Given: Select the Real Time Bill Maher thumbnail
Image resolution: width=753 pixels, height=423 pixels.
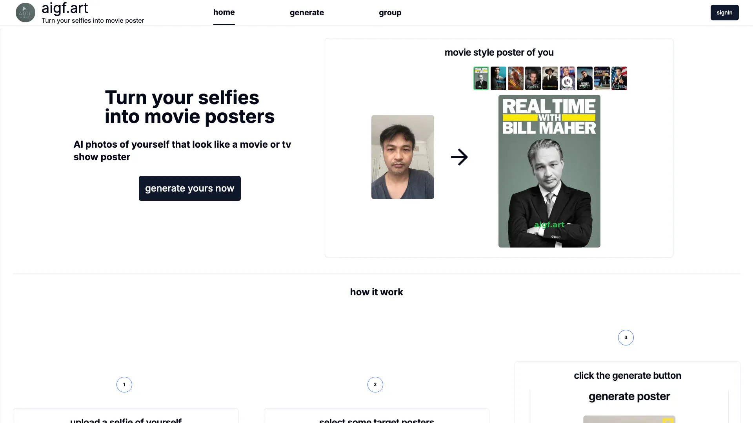Looking at the screenshot, I should (481, 78).
